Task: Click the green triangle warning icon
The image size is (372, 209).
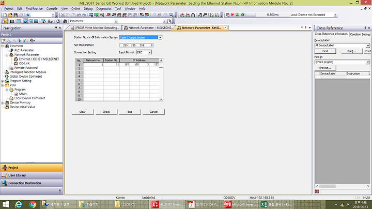Action: tap(238, 14)
